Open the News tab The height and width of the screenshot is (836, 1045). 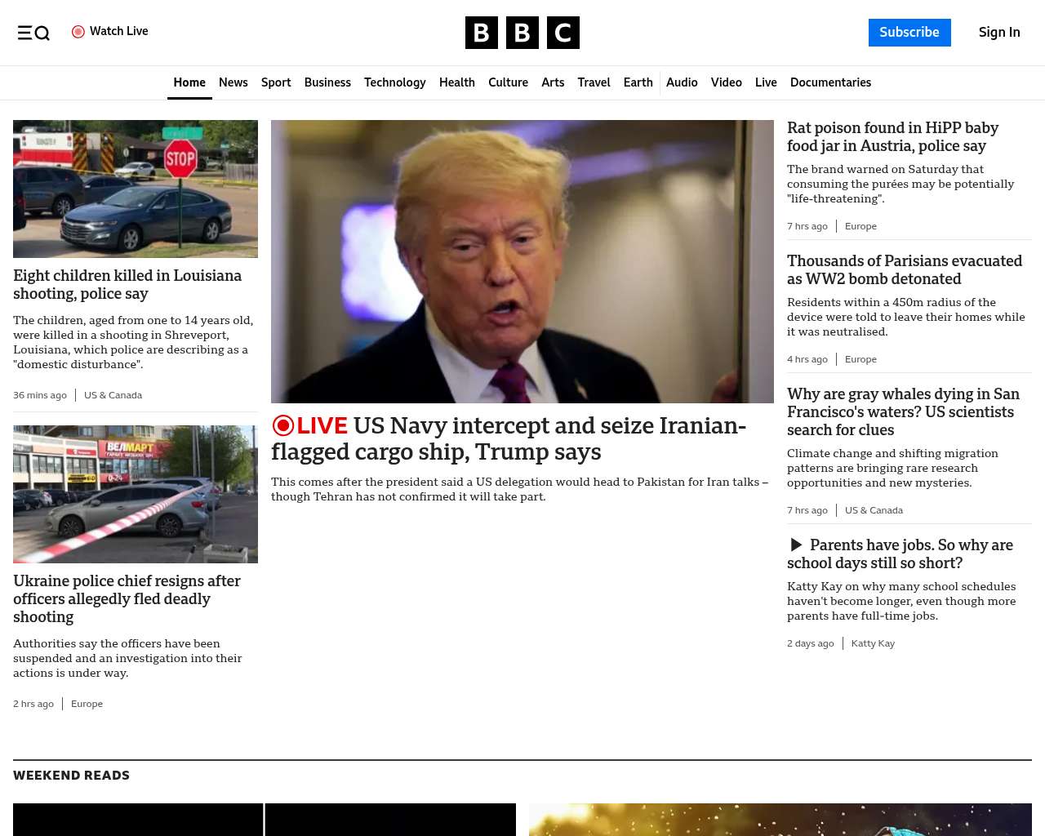click(233, 82)
